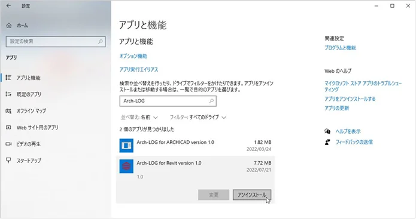The height and width of the screenshot is (219, 416).
Task: Select Arch-LOG for Revit version 1.0 text
Action: 169,163
